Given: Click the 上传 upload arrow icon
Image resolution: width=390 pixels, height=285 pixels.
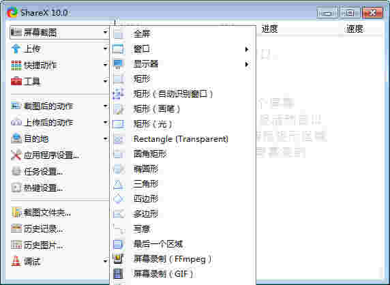Looking at the screenshot, I should (16, 48).
